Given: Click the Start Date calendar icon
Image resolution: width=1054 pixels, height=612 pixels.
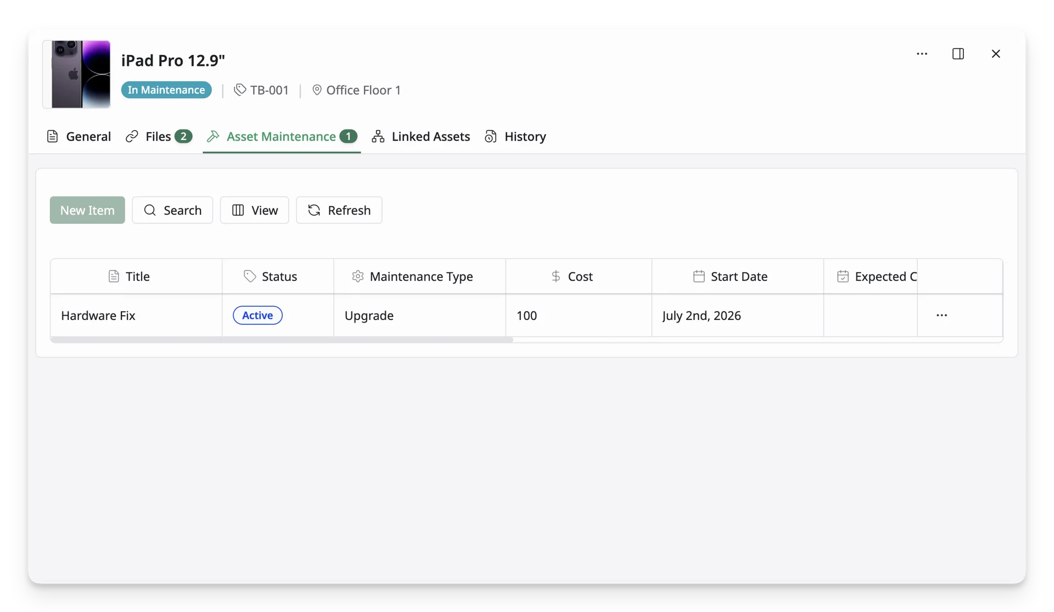Looking at the screenshot, I should [x=698, y=276].
